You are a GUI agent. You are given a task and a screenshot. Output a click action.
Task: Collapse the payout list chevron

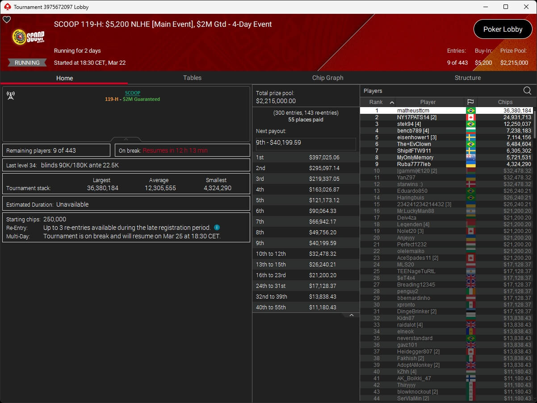pyautogui.click(x=351, y=315)
